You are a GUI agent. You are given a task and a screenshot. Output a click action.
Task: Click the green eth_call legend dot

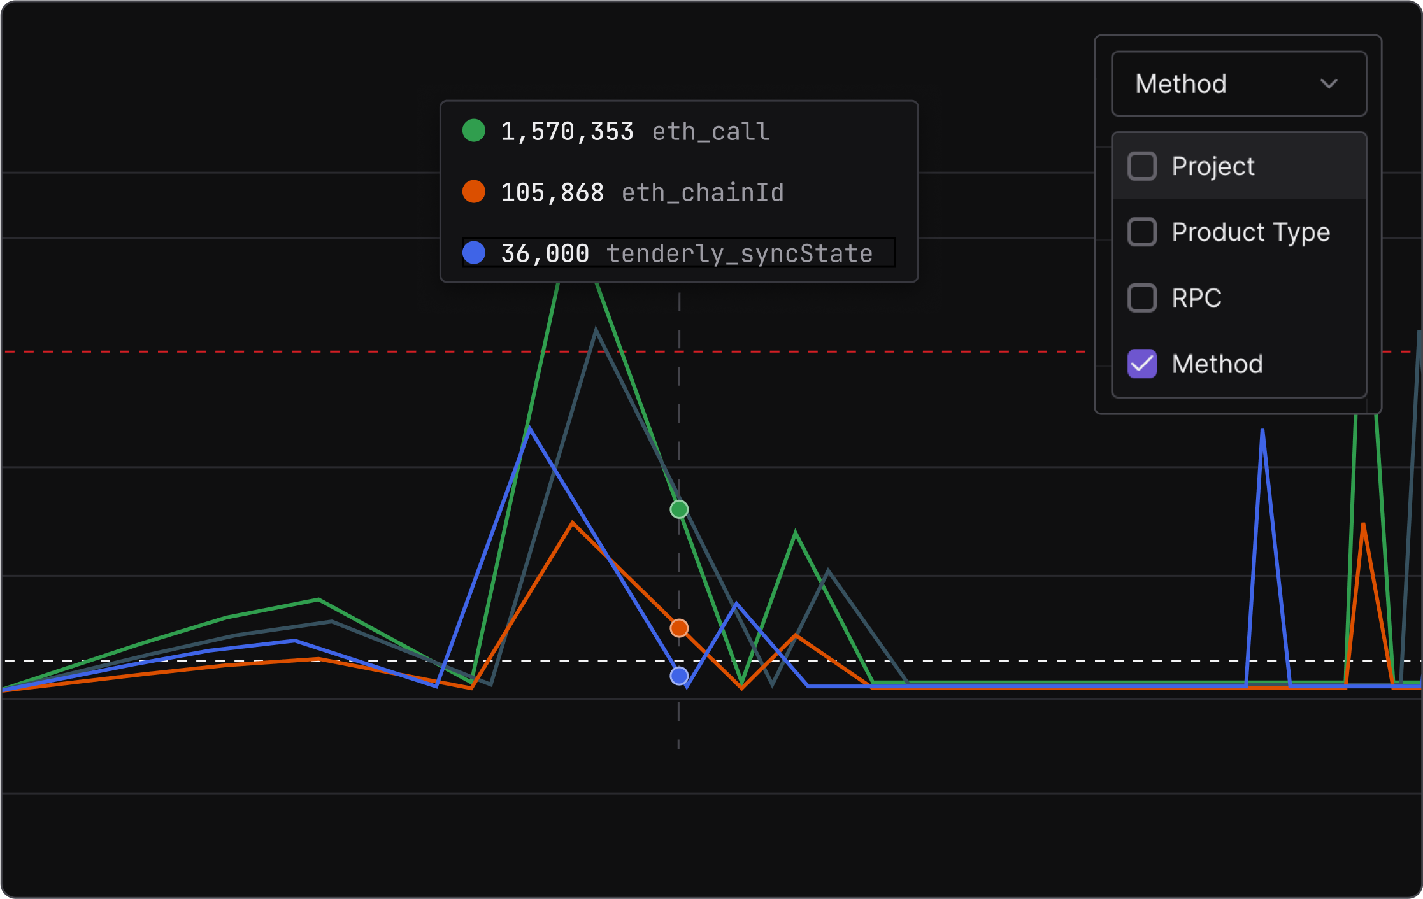pyautogui.click(x=474, y=131)
